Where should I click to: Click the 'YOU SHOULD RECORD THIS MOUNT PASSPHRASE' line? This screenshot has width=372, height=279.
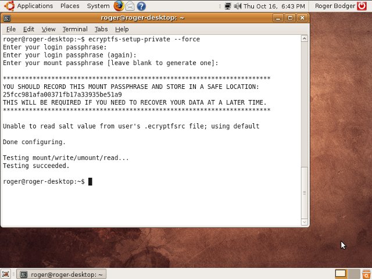(131, 87)
